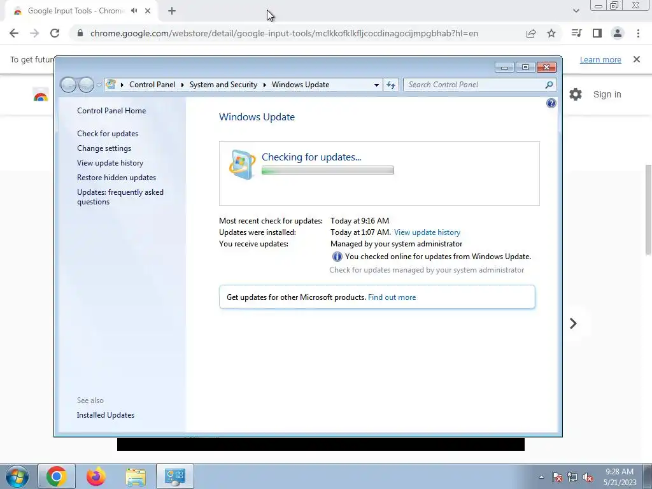
Task: Click System and Security breadcrumb
Action: pyautogui.click(x=223, y=85)
